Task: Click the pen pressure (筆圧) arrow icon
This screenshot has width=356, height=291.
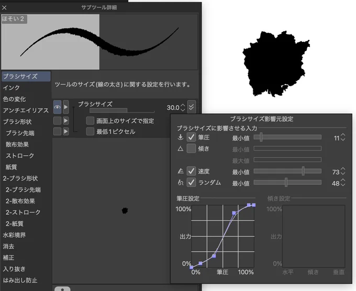Action: (181, 137)
